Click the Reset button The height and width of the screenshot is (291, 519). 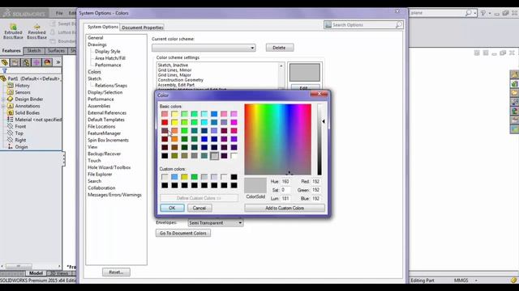click(116, 272)
